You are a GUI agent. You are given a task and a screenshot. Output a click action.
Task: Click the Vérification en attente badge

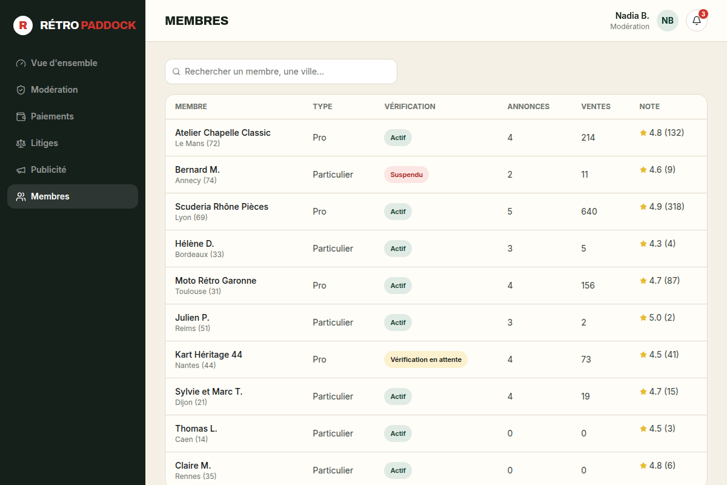click(x=426, y=360)
